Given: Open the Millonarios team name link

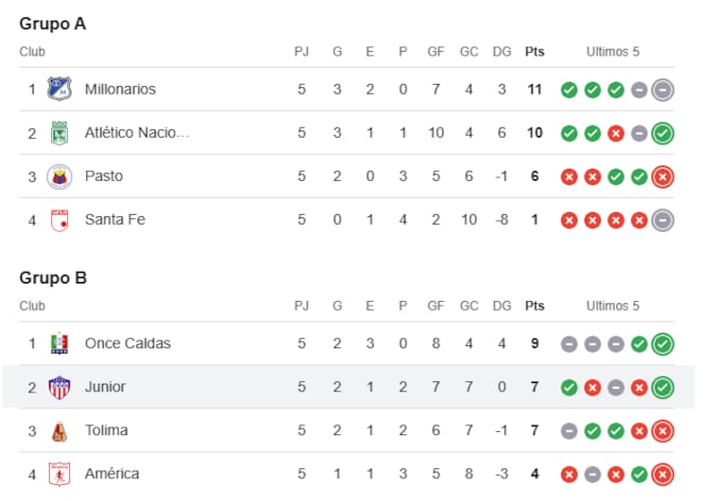Looking at the screenshot, I should [x=120, y=90].
